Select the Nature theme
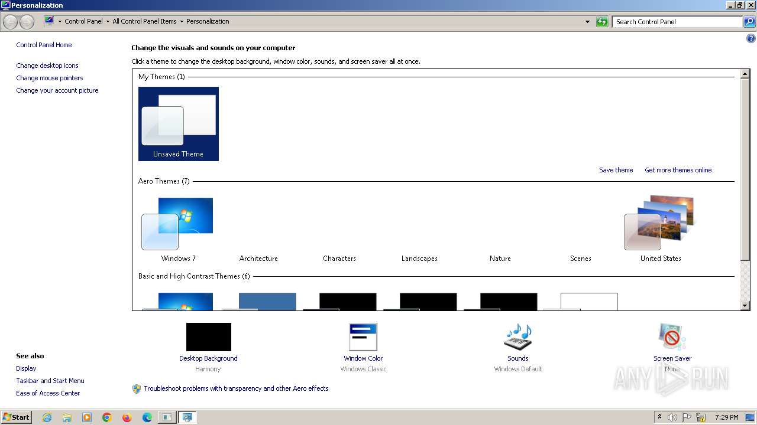The image size is (757, 425). pos(500,259)
